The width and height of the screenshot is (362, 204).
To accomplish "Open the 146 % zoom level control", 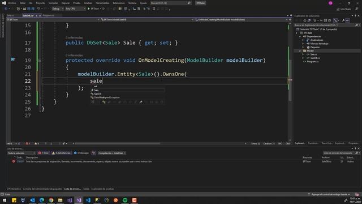I will (x=11, y=143).
